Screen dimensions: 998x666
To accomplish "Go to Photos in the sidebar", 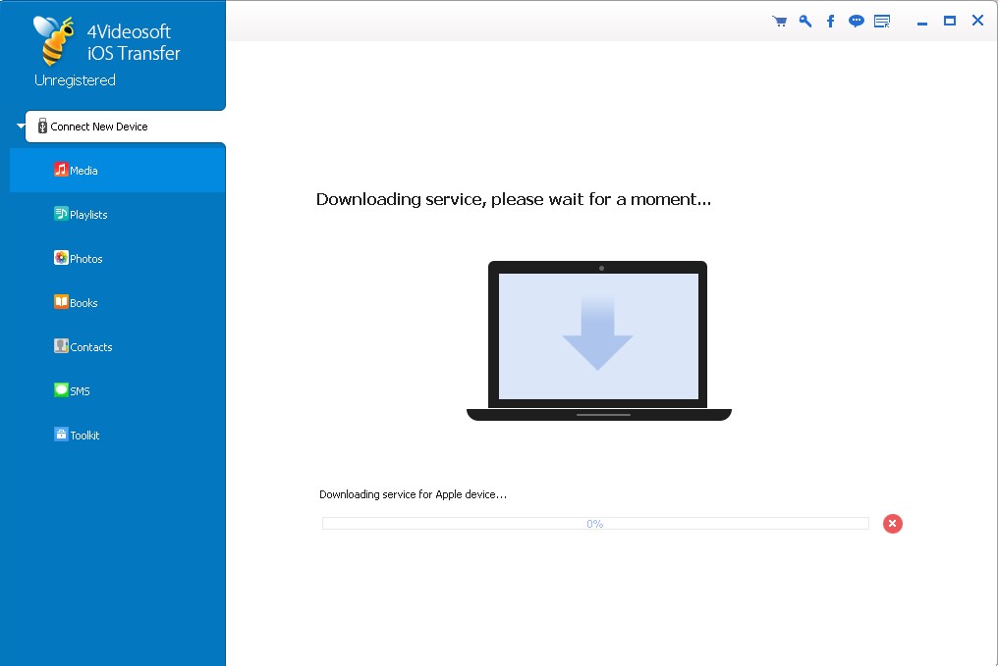I will (x=85, y=259).
